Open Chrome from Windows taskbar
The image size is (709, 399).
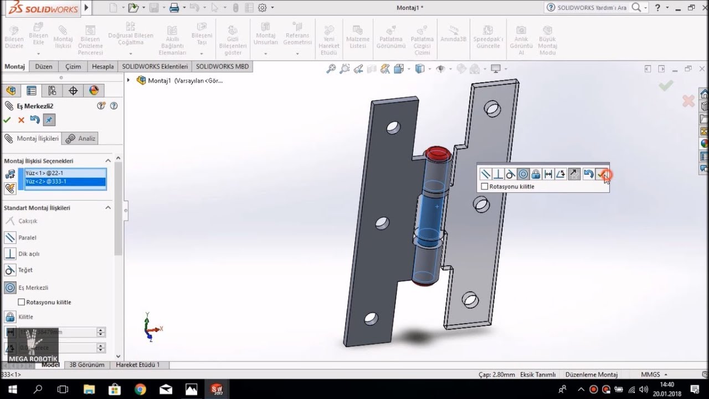pos(140,389)
